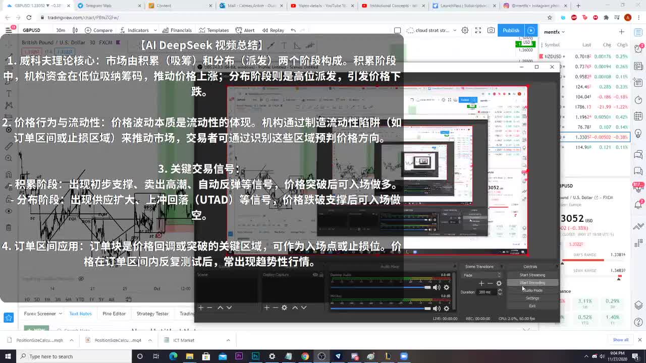Viewport: 646px width, 363px height.
Task: Open the TradingView Indicators menu
Action: 134,30
